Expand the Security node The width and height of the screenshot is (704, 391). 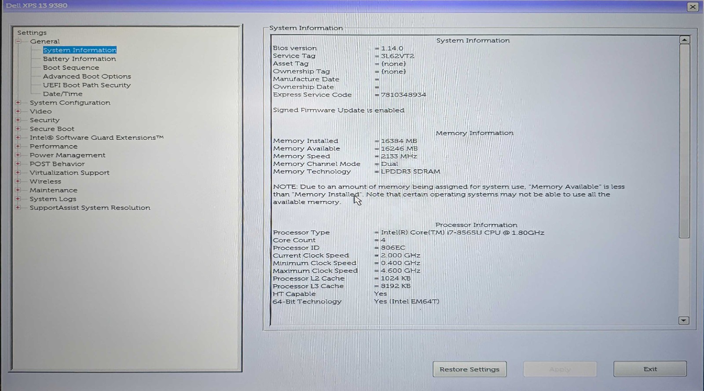[18, 120]
